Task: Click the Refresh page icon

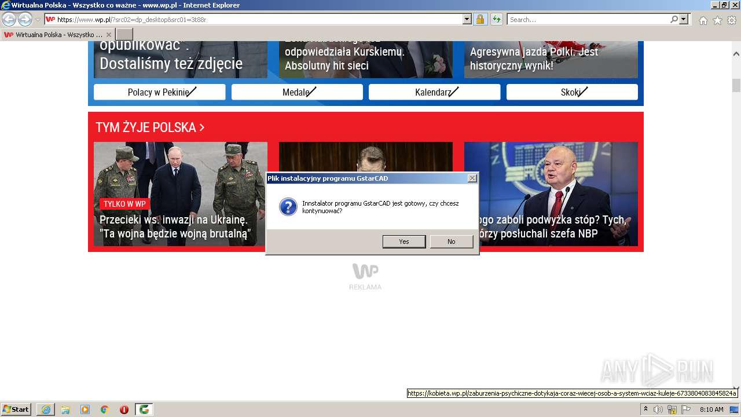Action: [497, 20]
